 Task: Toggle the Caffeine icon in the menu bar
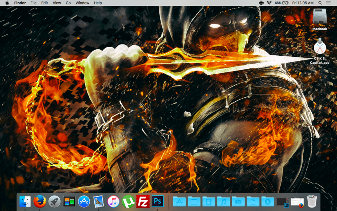262,3
